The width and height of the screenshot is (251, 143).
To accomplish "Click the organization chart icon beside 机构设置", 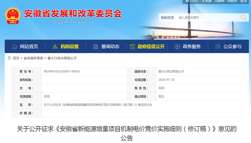I will coord(55,47).
